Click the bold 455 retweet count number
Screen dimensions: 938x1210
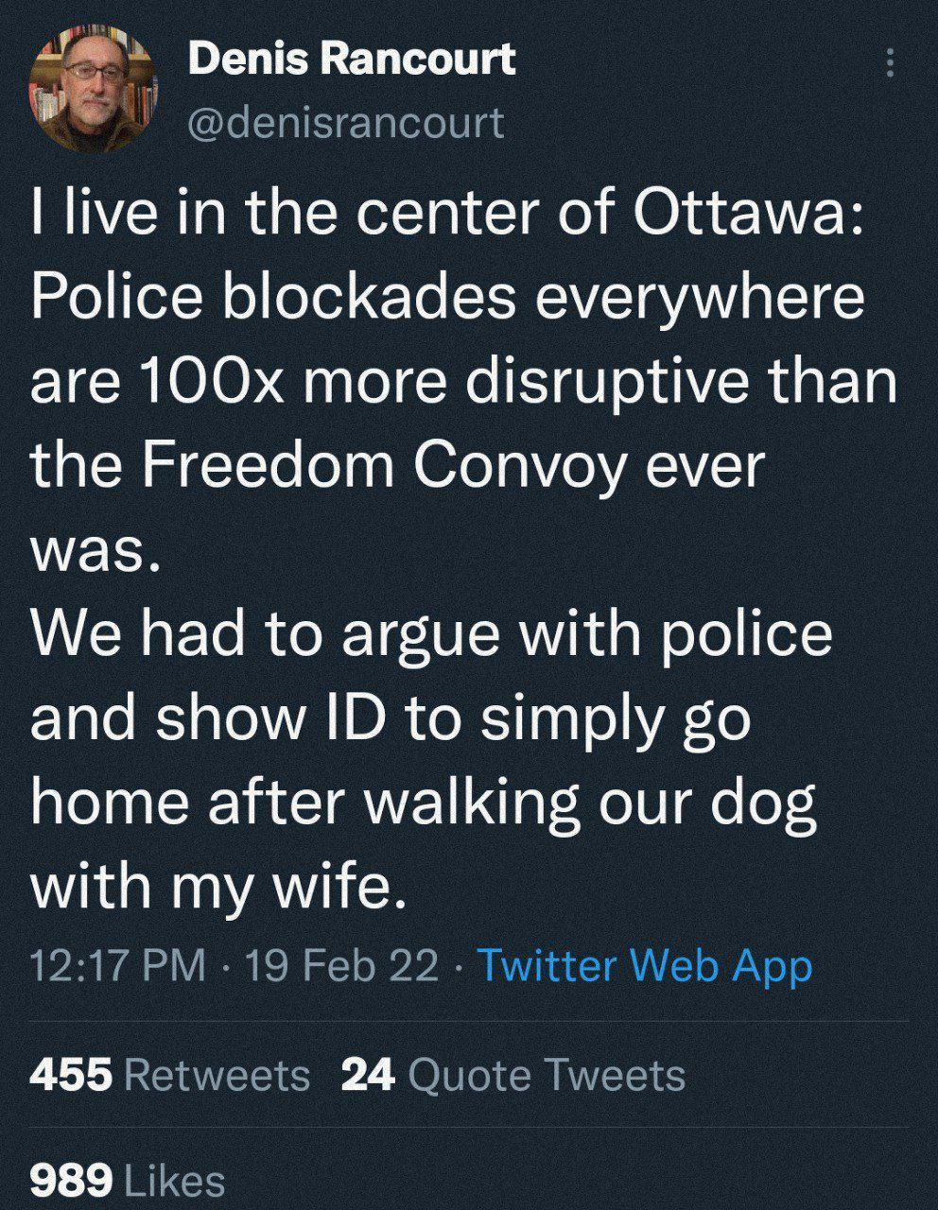(72, 1075)
